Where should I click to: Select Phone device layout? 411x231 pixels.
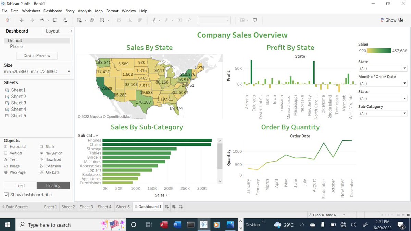coord(16,46)
